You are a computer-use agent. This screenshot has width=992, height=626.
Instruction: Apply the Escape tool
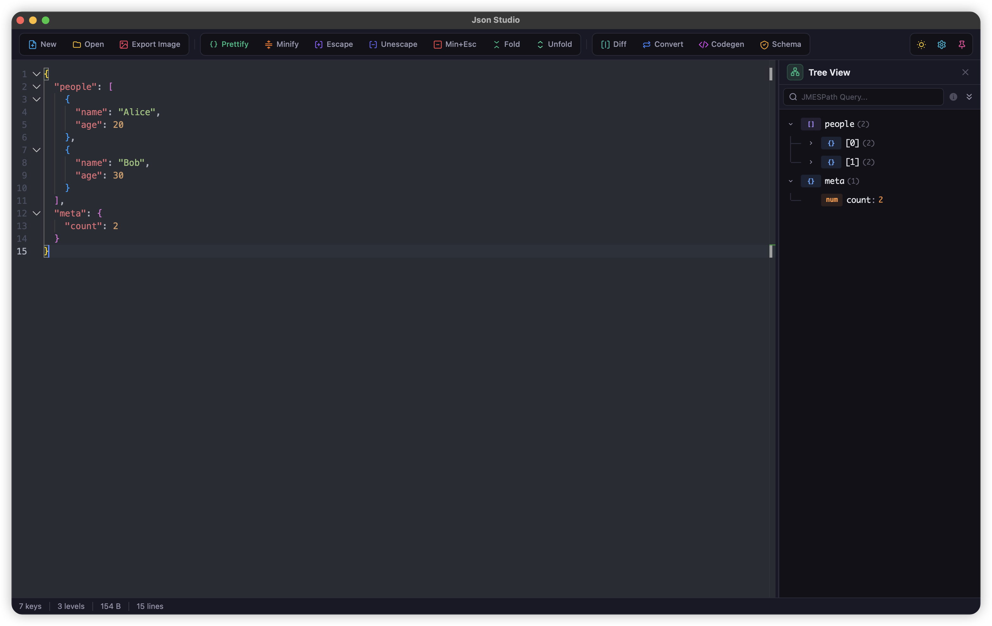coord(334,44)
